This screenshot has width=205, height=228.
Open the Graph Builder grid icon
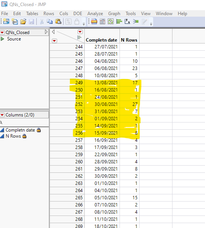(111, 22)
